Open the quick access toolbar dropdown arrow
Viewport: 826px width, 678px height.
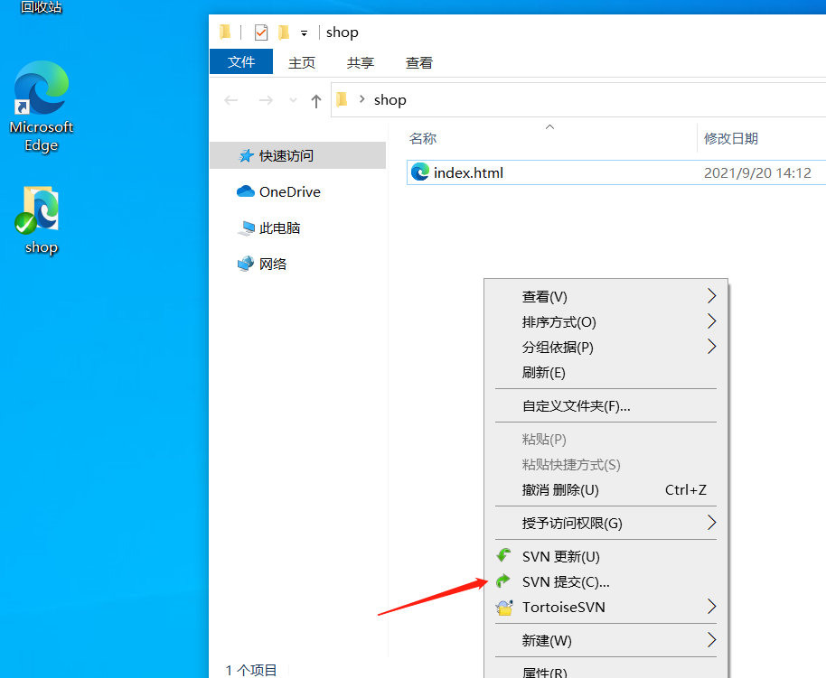[x=304, y=33]
